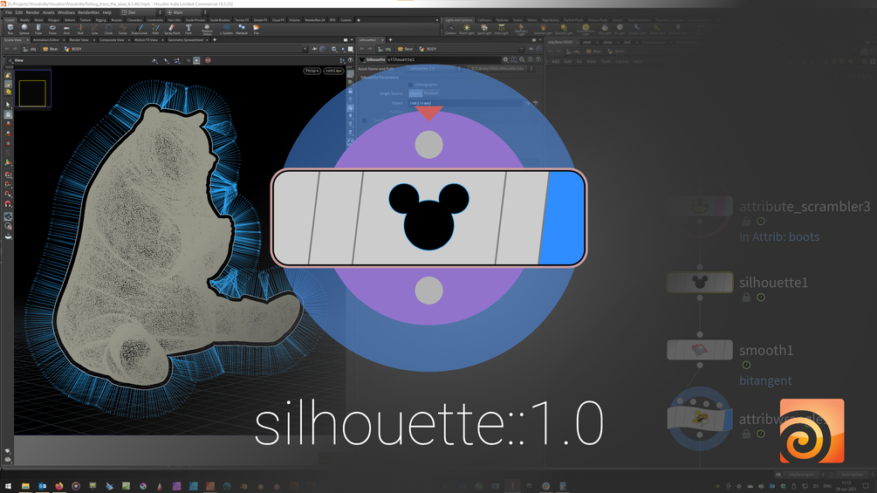Open the Assets menu
The image size is (877, 493).
[x=49, y=12]
